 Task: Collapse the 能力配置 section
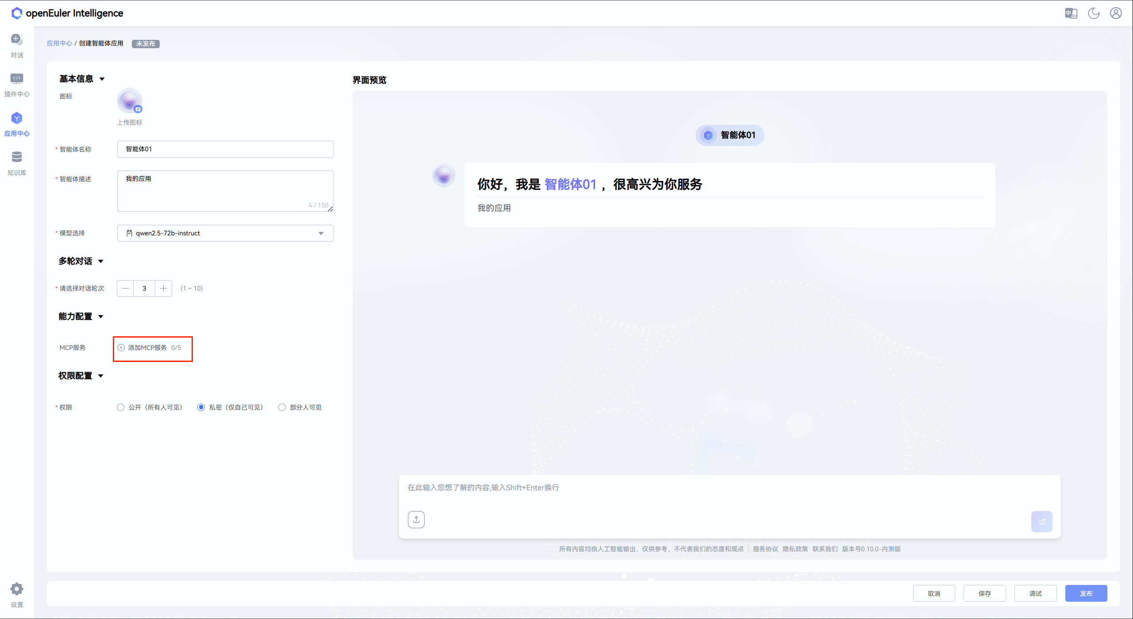pyautogui.click(x=101, y=317)
